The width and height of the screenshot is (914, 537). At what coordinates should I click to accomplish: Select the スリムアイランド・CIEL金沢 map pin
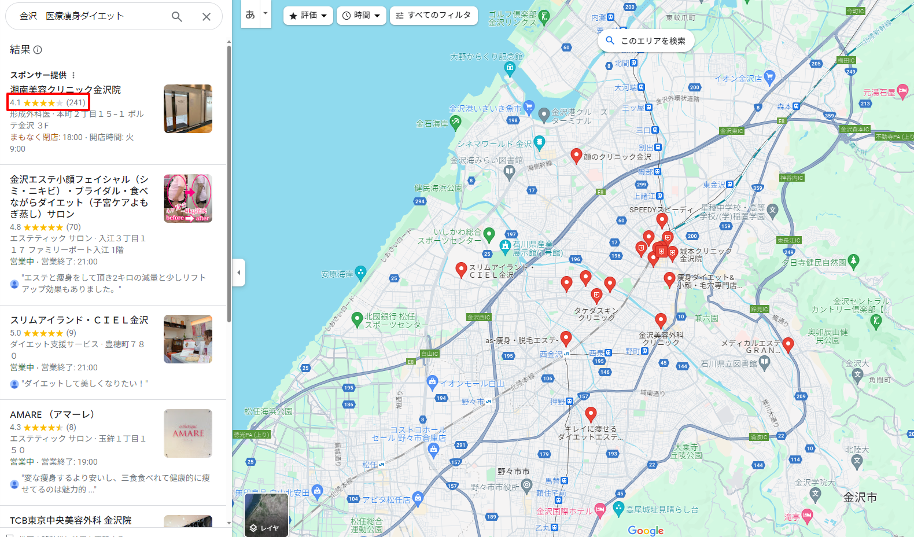coord(461,270)
